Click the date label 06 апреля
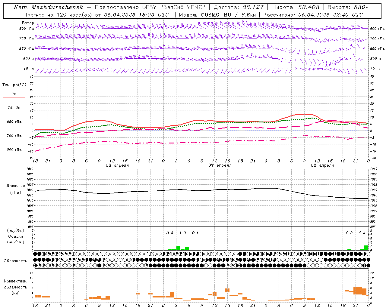This screenshot has width=386, height=308. pyautogui.click(x=117, y=165)
